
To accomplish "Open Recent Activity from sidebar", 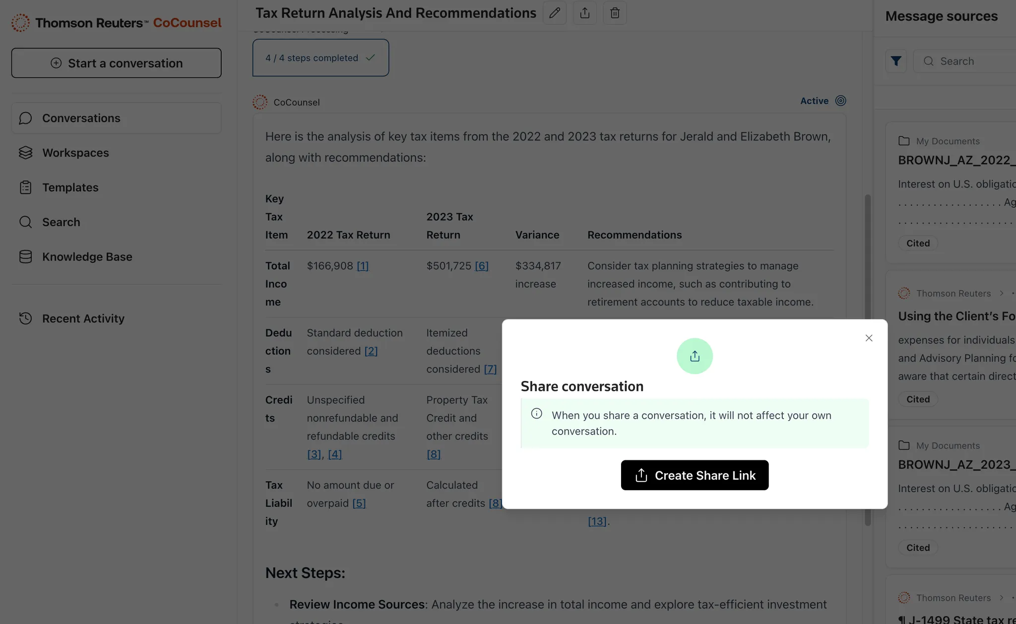I will click(83, 318).
